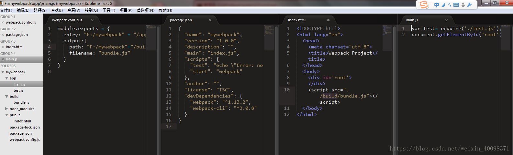The width and height of the screenshot is (513, 155).
Task: Open the 工具(T) menu
Action: click(109, 10)
